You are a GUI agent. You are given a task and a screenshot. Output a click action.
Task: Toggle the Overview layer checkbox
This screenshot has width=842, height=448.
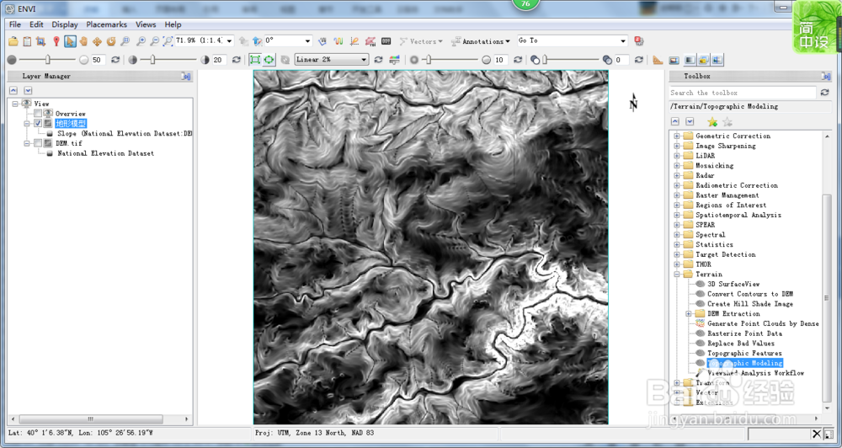38,114
